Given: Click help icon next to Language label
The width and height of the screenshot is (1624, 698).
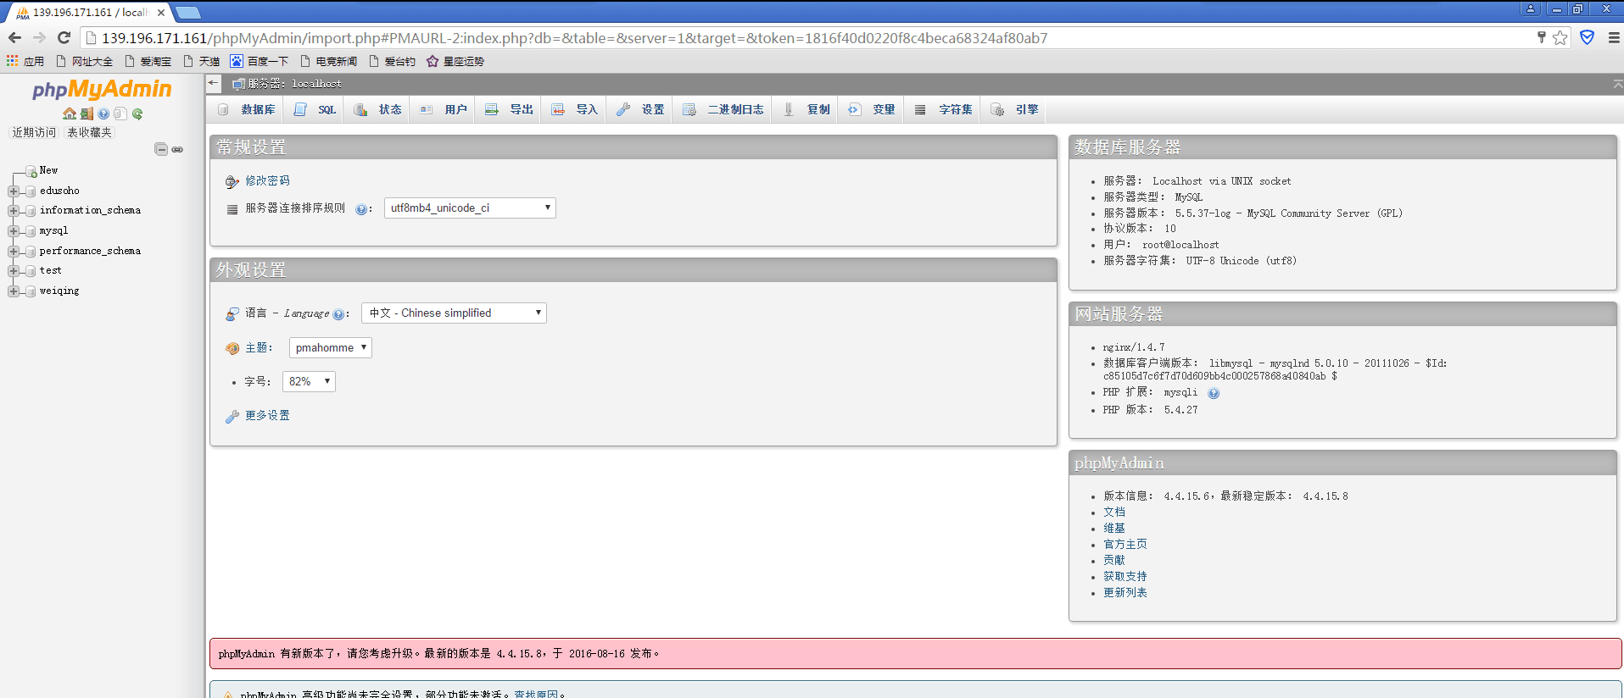Looking at the screenshot, I should click(338, 314).
